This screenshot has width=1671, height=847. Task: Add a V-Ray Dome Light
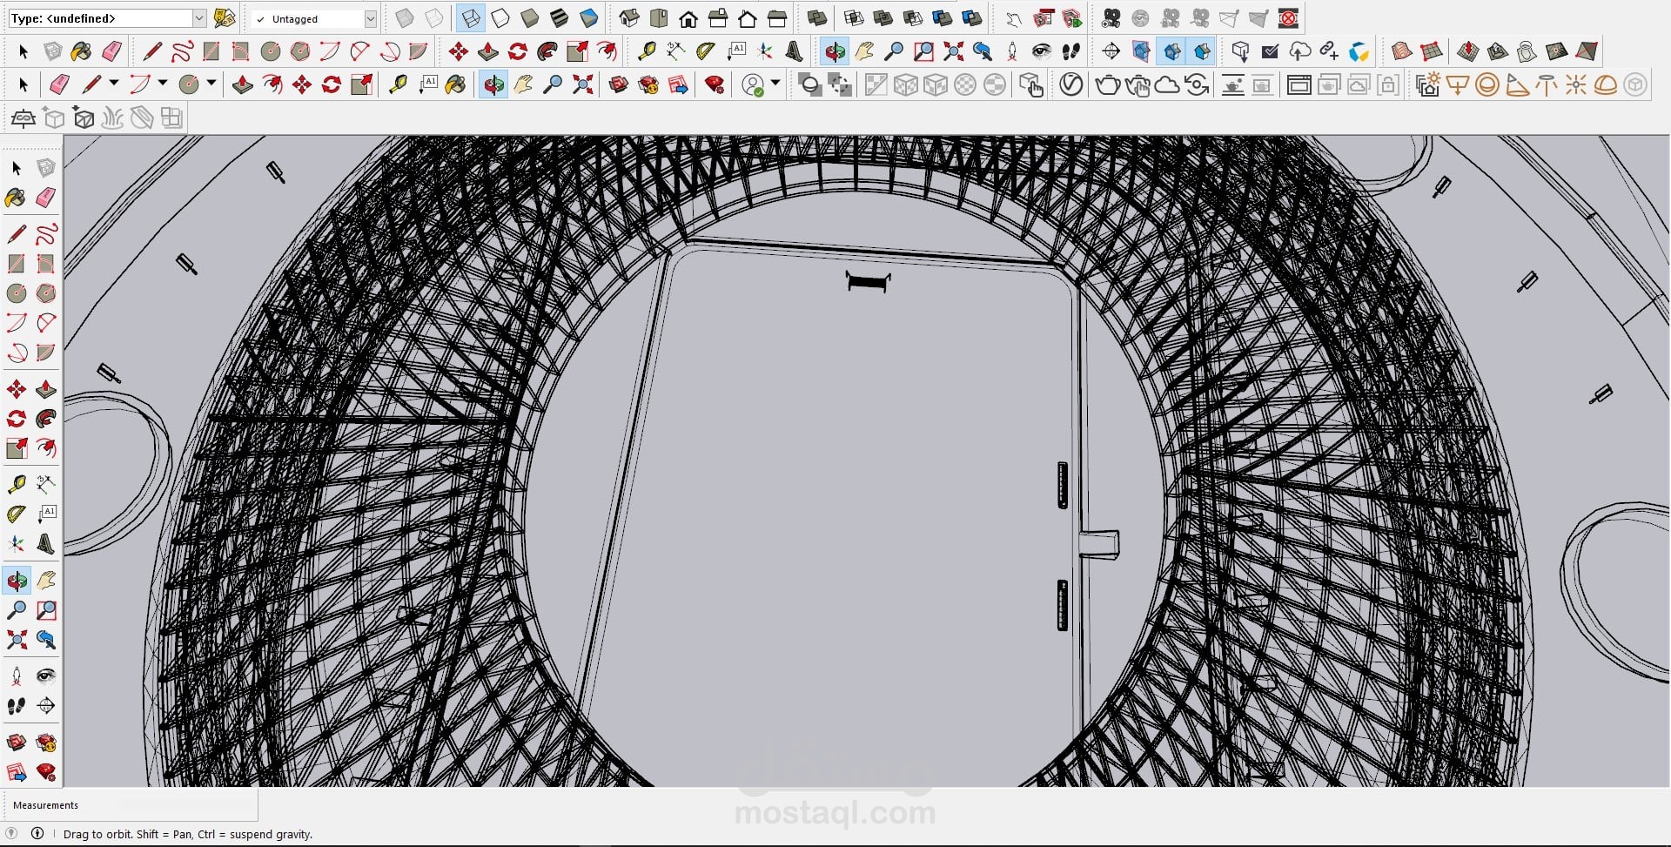tap(1606, 84)
